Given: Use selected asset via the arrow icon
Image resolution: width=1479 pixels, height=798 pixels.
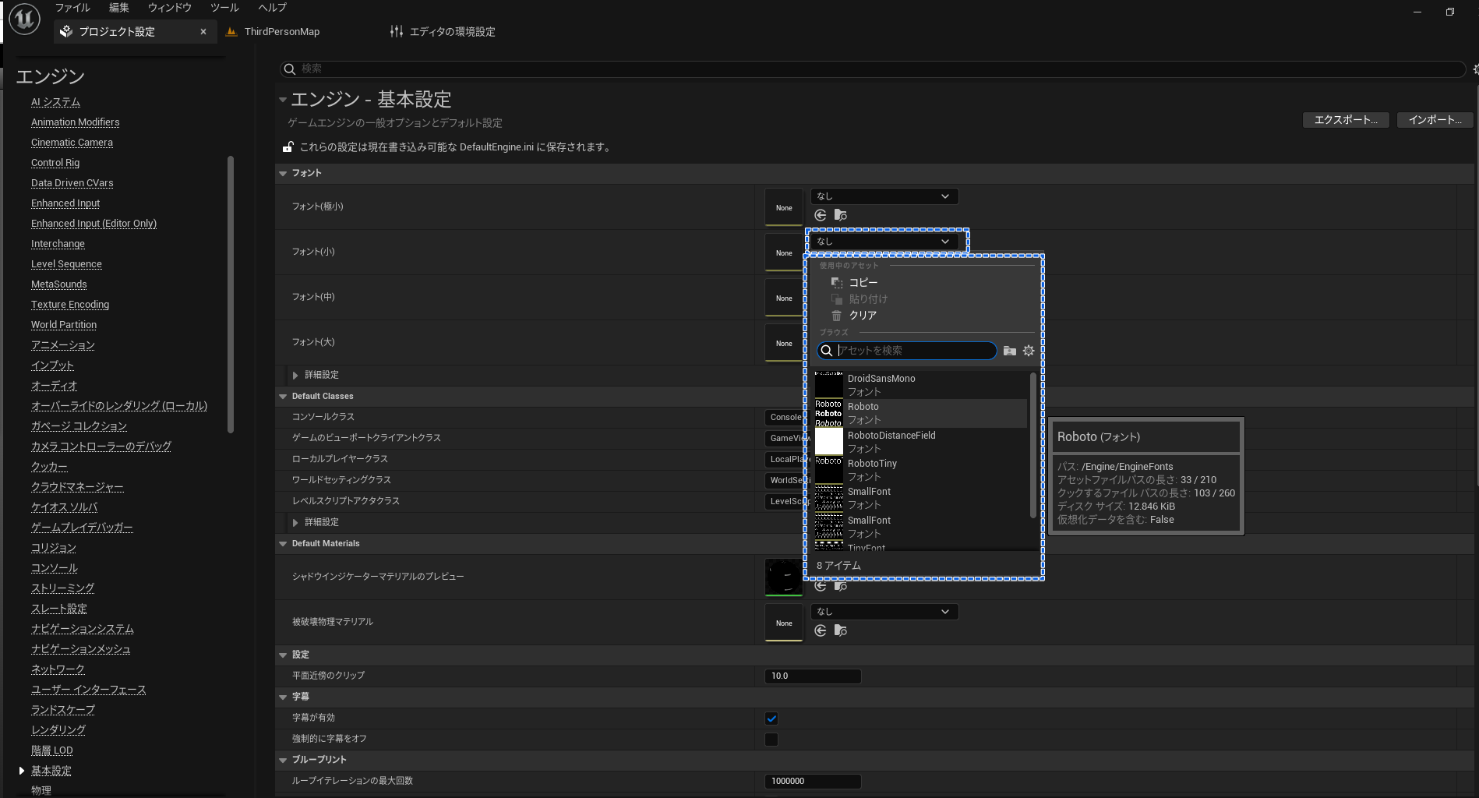Looking at the screenshot, I should [x=820, y=215].
